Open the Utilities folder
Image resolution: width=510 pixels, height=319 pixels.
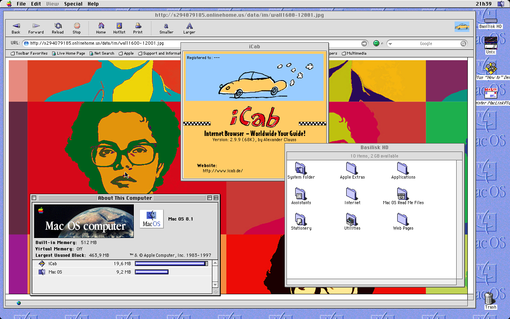[352, 222]
